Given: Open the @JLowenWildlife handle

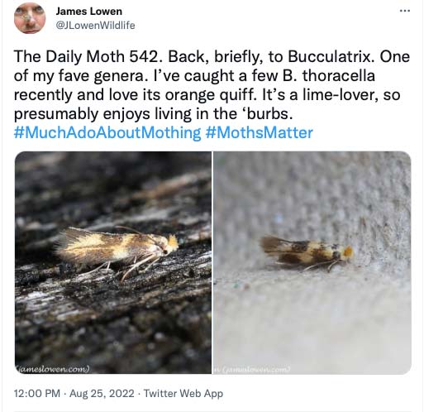Looking at the screenshot, I should point(95,26).
